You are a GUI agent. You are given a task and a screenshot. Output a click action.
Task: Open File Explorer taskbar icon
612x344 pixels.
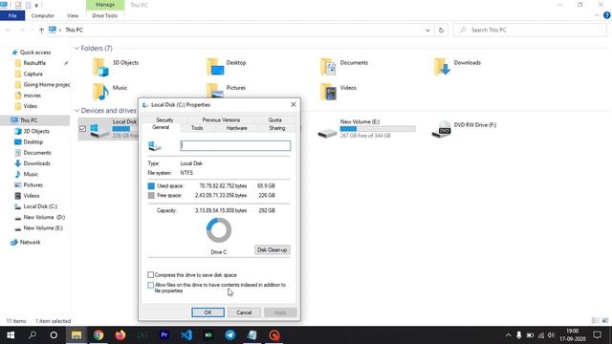tap(76, 335)
